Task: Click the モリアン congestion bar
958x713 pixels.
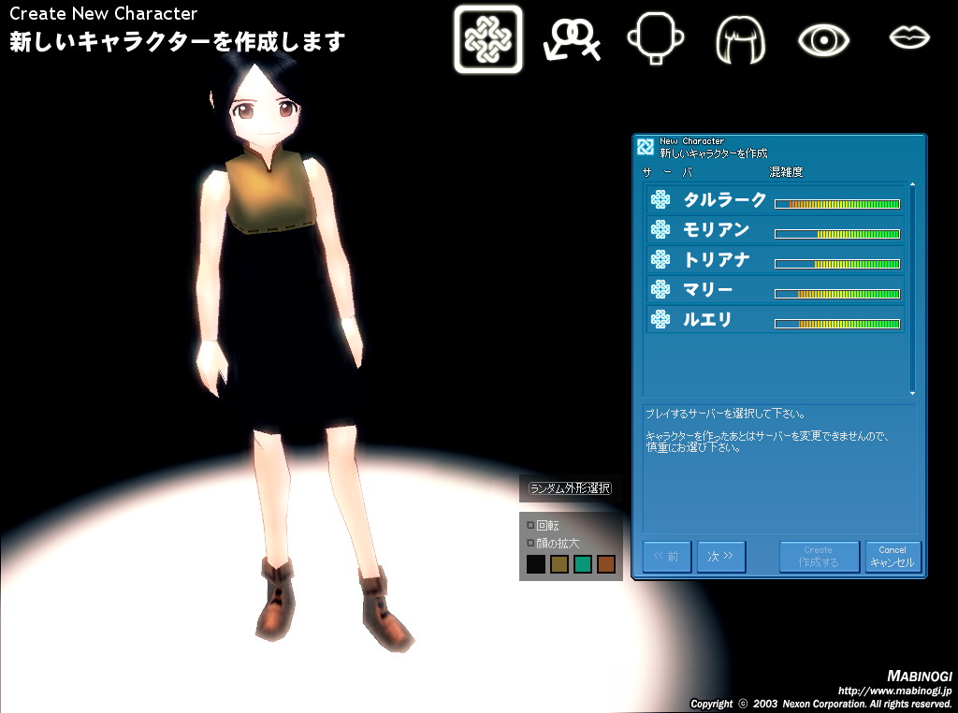Action: click(837, 234)
